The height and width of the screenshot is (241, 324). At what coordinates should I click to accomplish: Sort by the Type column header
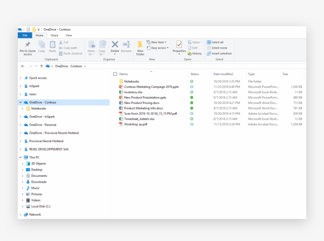pyautogui.click(x=251, y=74)
